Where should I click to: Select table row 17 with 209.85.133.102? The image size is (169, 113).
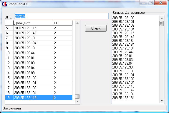tap(39, 88)
